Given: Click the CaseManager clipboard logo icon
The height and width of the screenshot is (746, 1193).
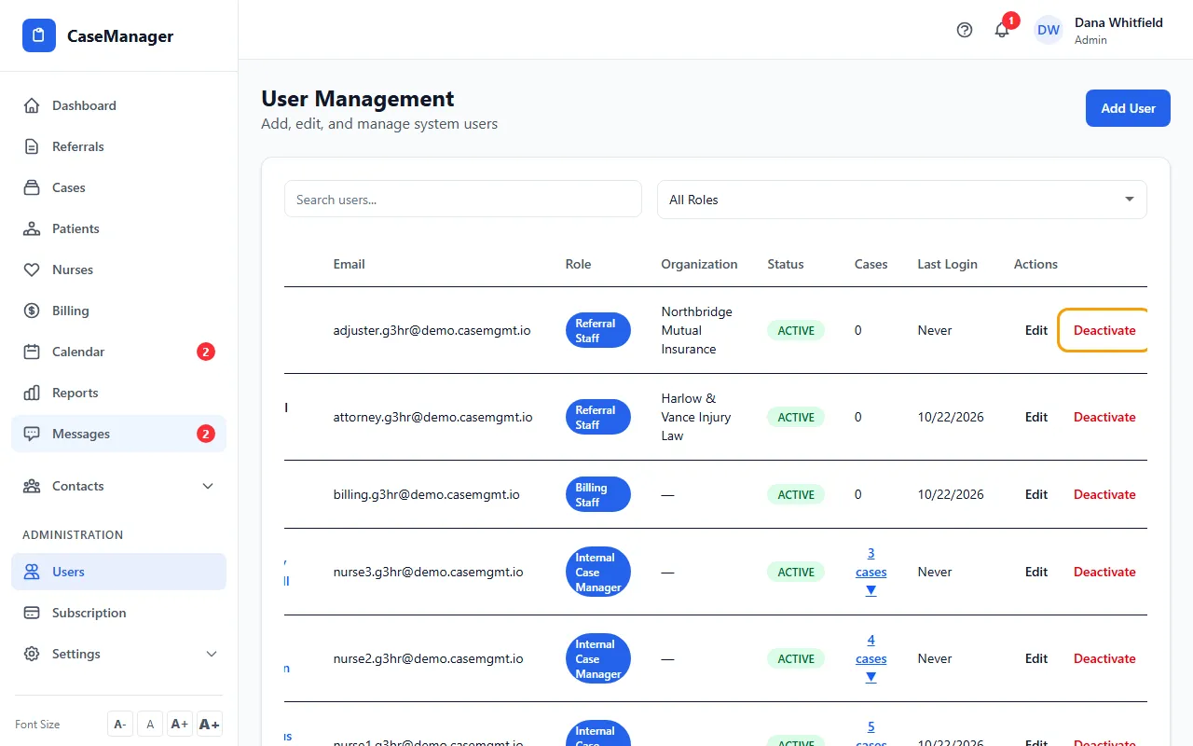Looking at the screenshot, I should [39, 35].
